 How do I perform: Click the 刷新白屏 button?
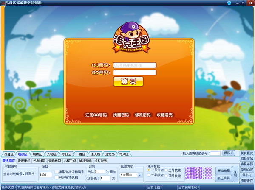pos(246,170)
